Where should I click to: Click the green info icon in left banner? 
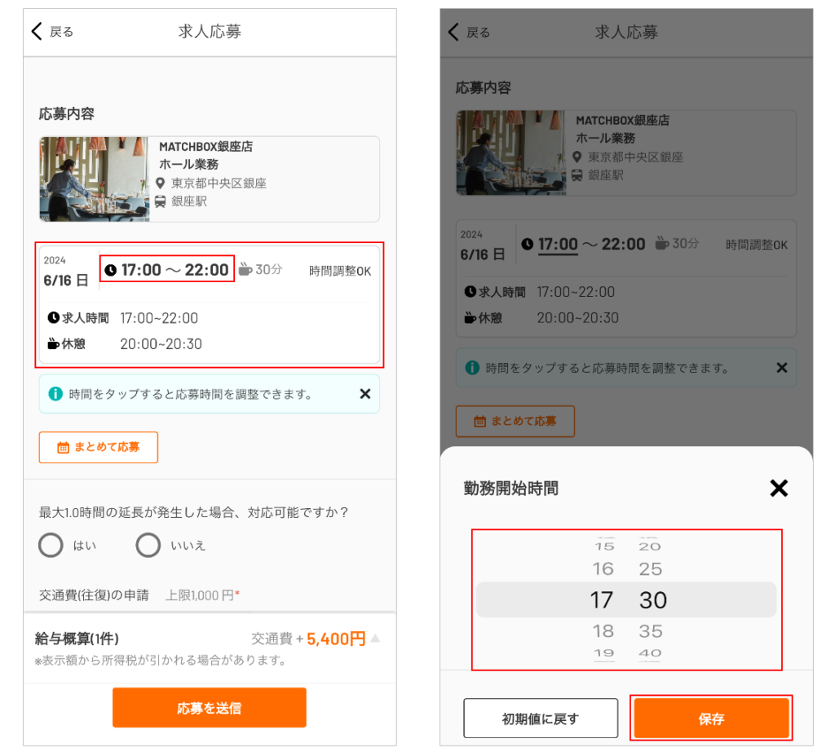tap(55, 394)
